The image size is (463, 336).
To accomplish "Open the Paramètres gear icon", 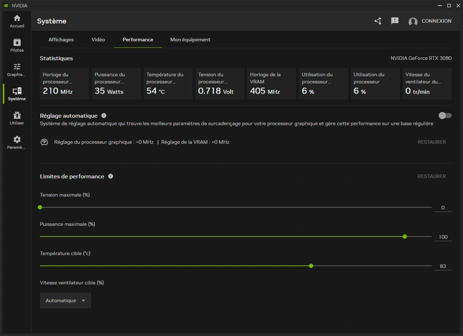I will pyautogui.click(x=17, y=142).
